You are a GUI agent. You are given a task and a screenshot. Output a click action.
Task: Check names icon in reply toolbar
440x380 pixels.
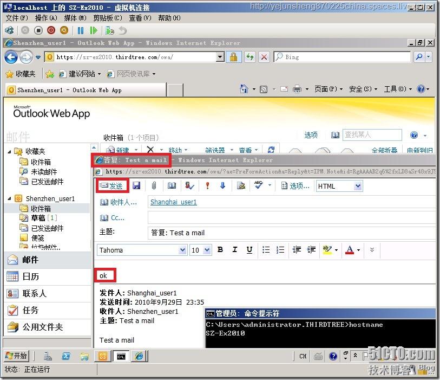pyautogui.click(x=189, y=185)
